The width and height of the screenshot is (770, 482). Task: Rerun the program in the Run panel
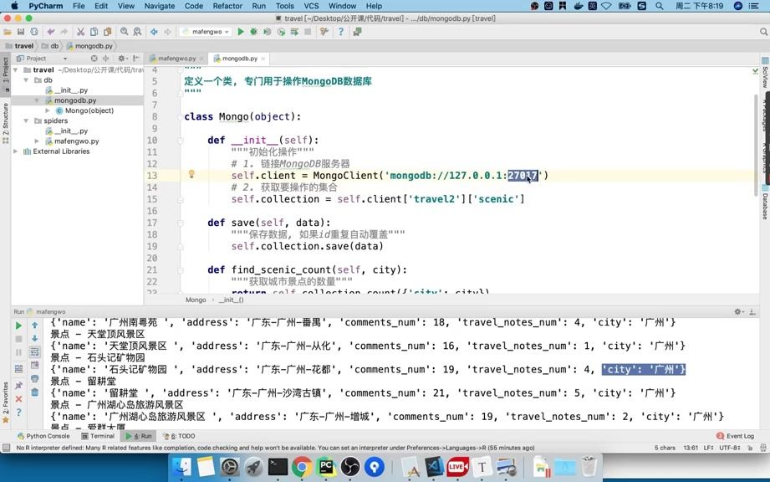coord(18,325)
